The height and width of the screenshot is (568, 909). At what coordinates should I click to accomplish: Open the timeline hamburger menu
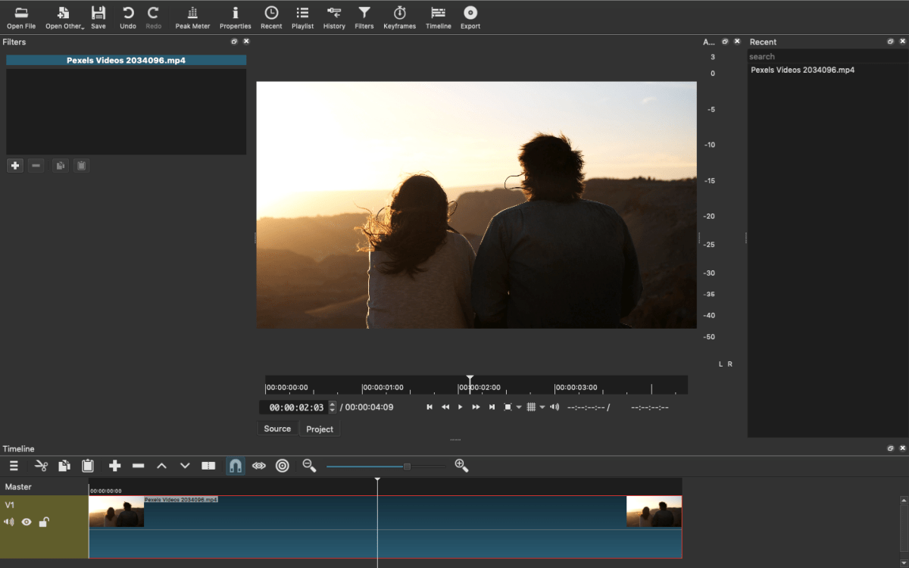[x=13, y=466]
